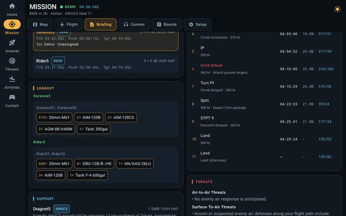This screenshot has width=346, height=216.
Task: Click the Air-to-Air Threats heading
Action: [x=209, y=192]
